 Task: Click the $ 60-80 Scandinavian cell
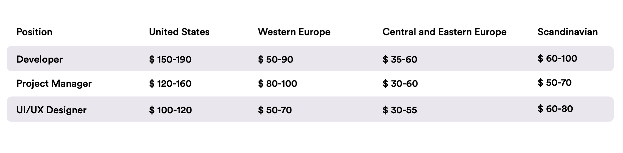point(555,109)
